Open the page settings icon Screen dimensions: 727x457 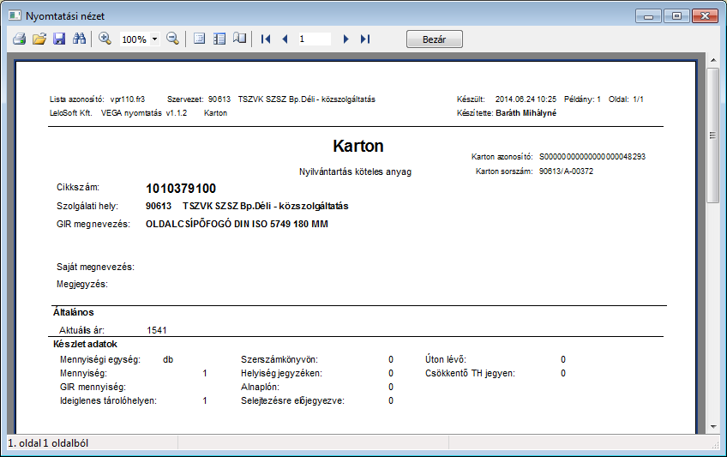200,39
